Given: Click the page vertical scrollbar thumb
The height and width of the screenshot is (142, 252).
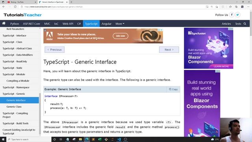Looking at the screenshot, I should [x=251, y=23].
